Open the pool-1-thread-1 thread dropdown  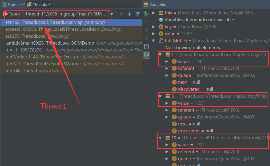112,14
